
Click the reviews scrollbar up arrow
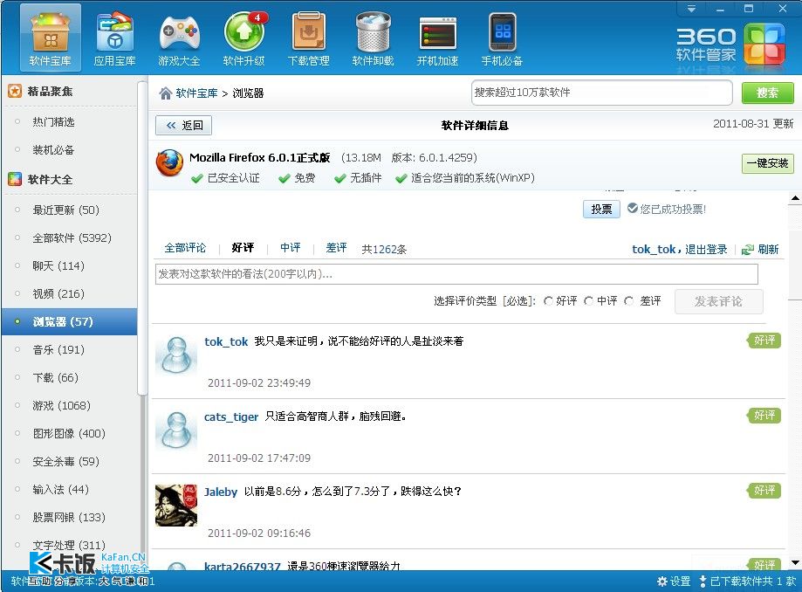(795, 198)
